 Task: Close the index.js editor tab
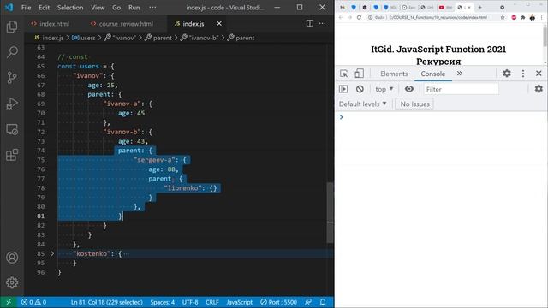coord(219,23)
